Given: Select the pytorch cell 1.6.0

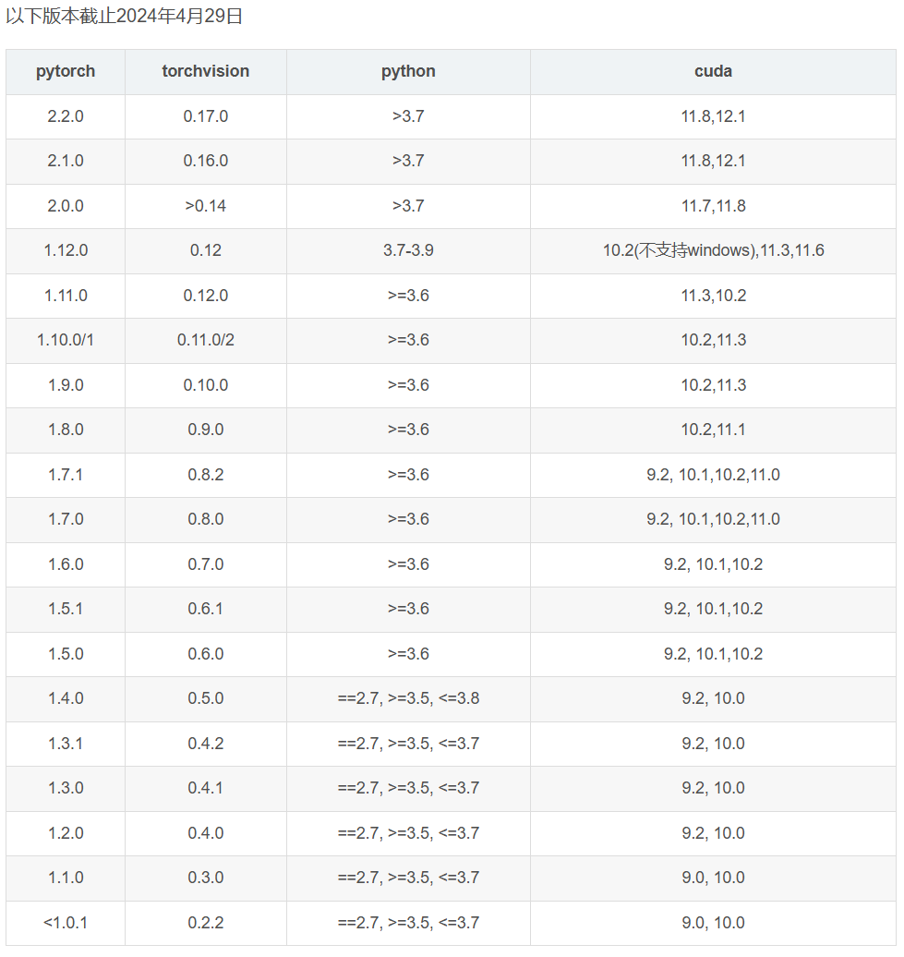Looking at the screenshot, I should click(66, 564).
